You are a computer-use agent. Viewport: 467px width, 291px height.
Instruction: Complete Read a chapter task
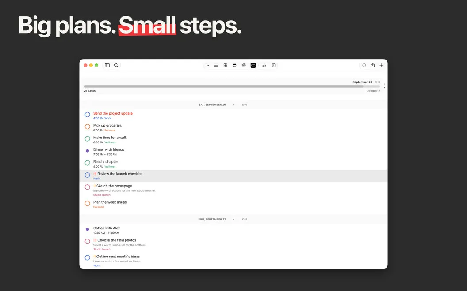click(87, 163)
